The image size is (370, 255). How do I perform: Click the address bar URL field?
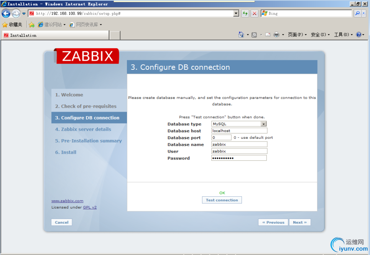click(131, 13)
